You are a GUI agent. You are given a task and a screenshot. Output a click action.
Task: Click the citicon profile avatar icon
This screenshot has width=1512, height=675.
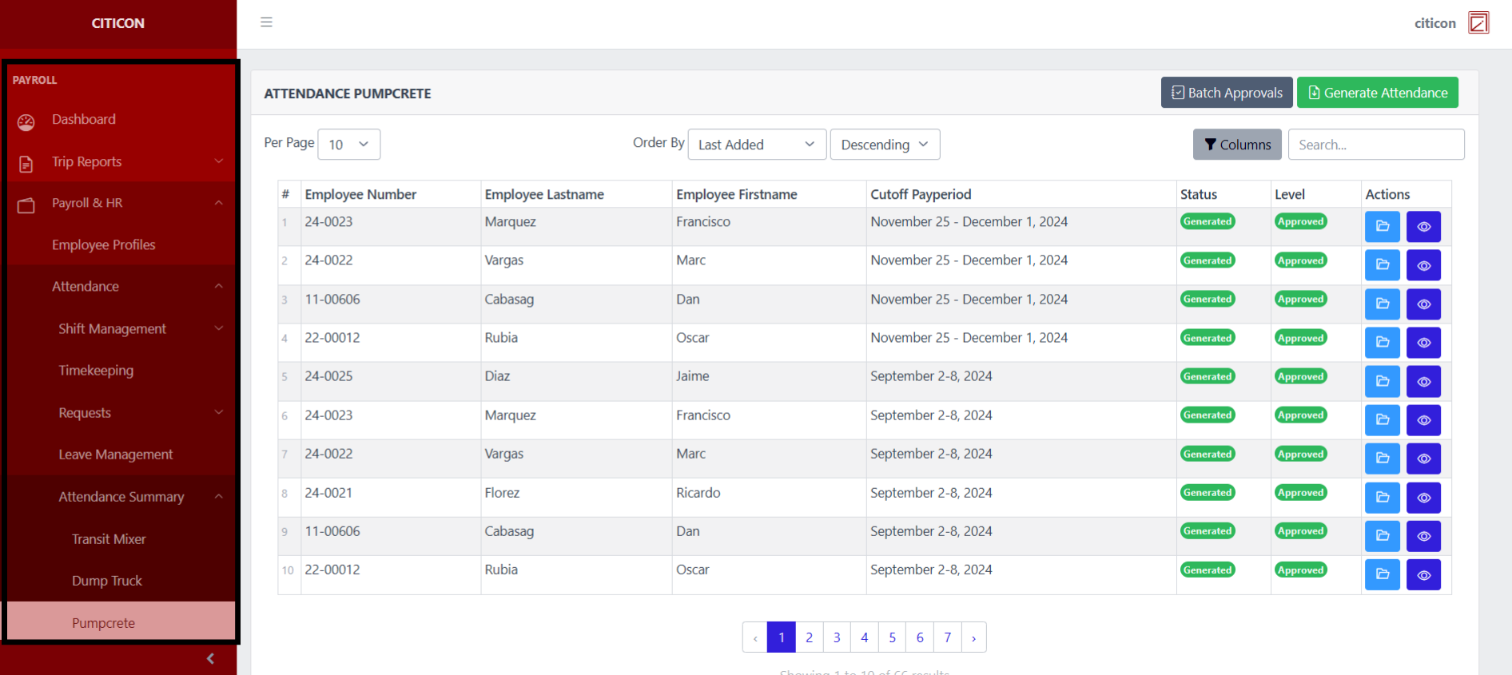point(1478,22)
